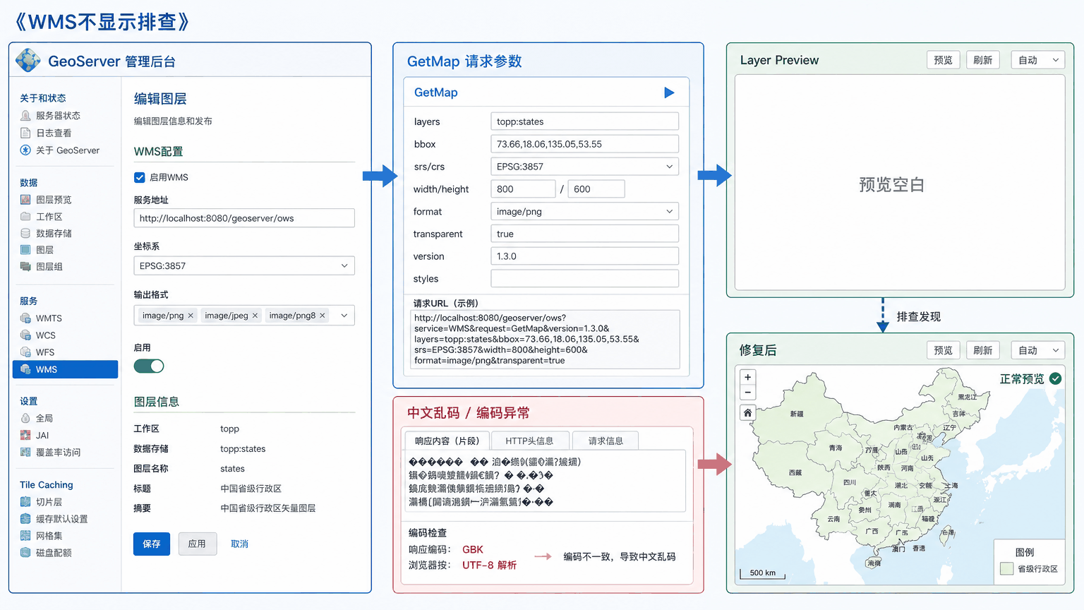Image resolution: width=1084 pixels, height=610 pixels.
Task: Edit the 服务地址 URL field
Action: (244, 218)
